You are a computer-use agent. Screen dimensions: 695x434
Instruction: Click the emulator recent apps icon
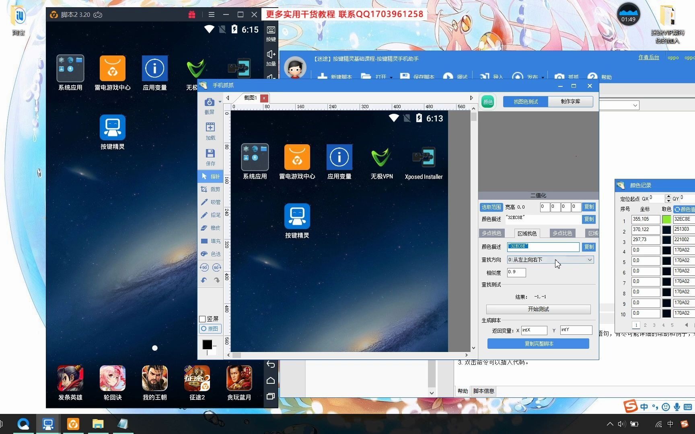pos(271,396)
